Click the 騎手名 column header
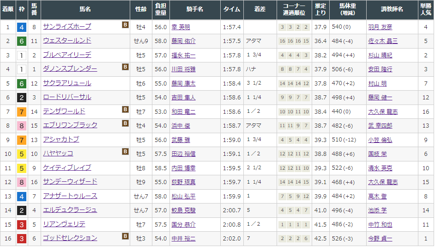This screenshot has height=247, width=435. click(195, 9)
